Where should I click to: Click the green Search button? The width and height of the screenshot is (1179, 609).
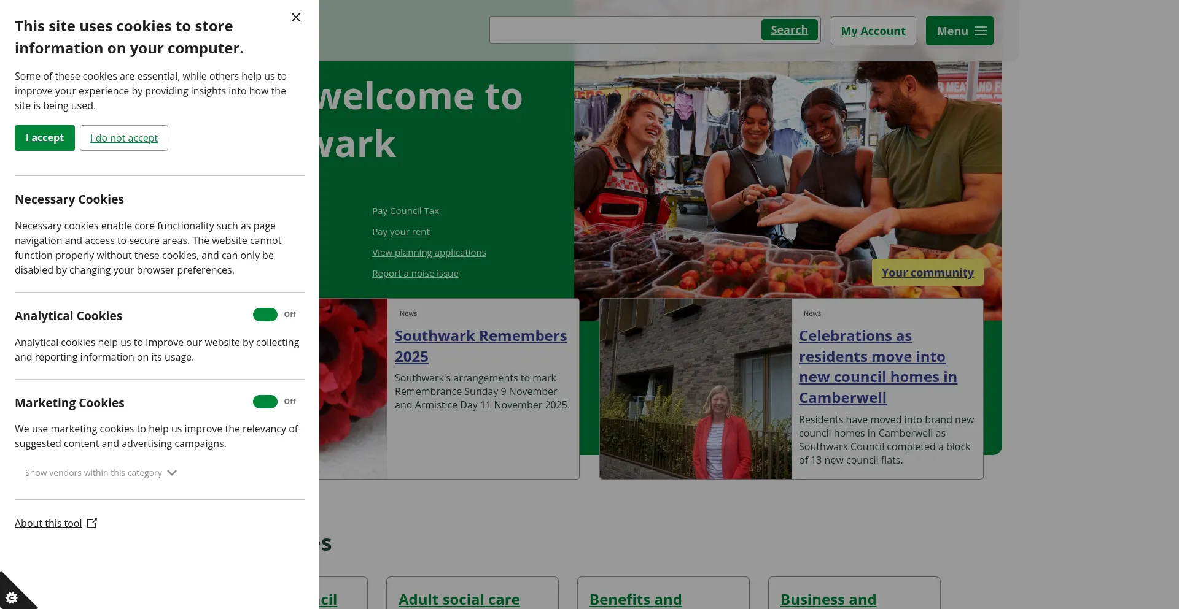tap(789, 30)
